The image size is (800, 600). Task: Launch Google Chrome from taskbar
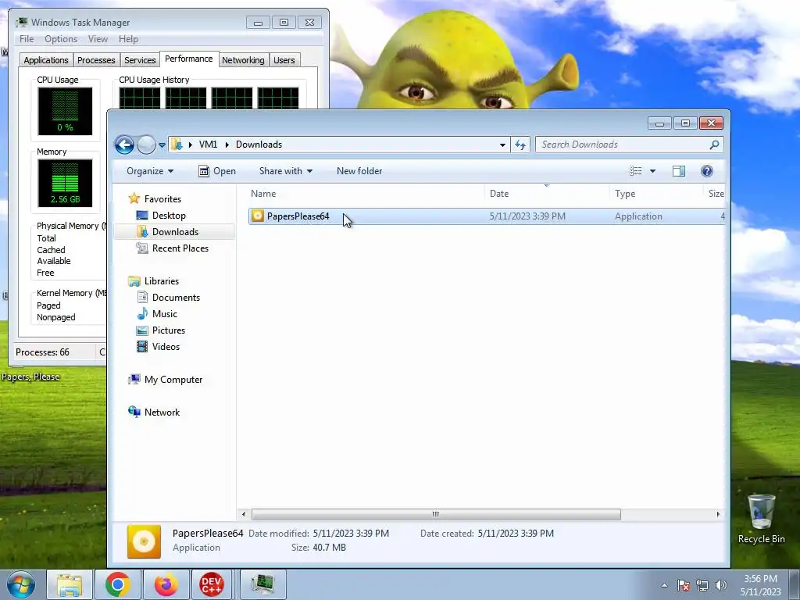117,584
